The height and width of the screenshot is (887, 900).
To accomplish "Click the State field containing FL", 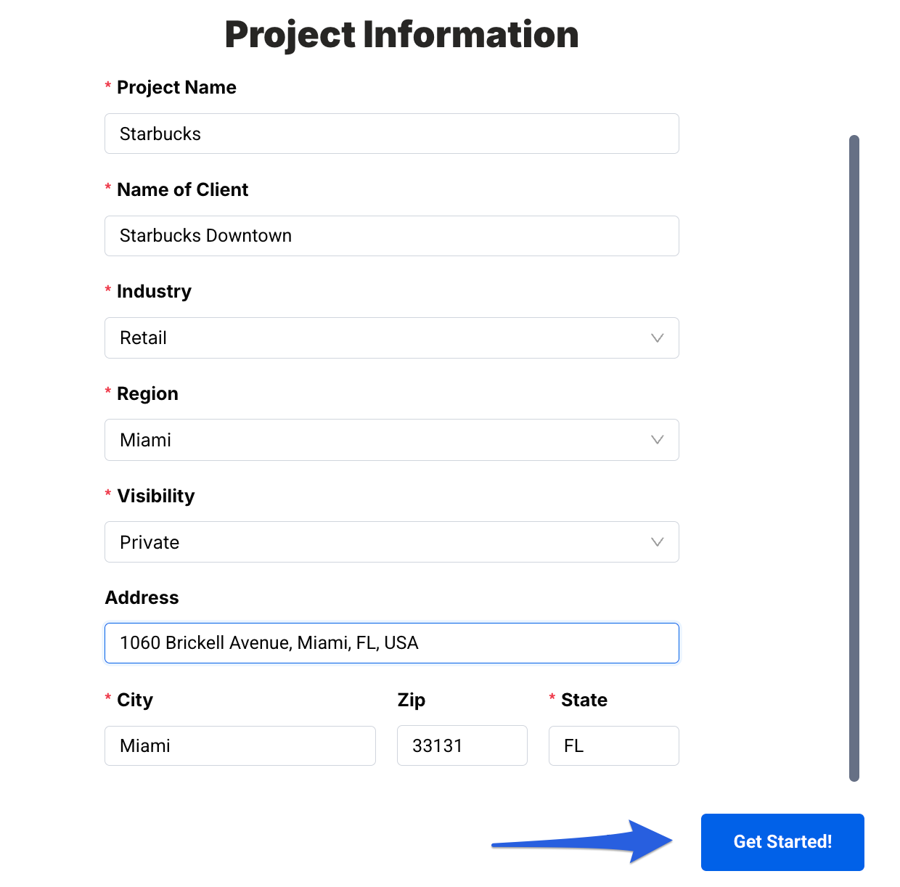I will click(613, 745).
